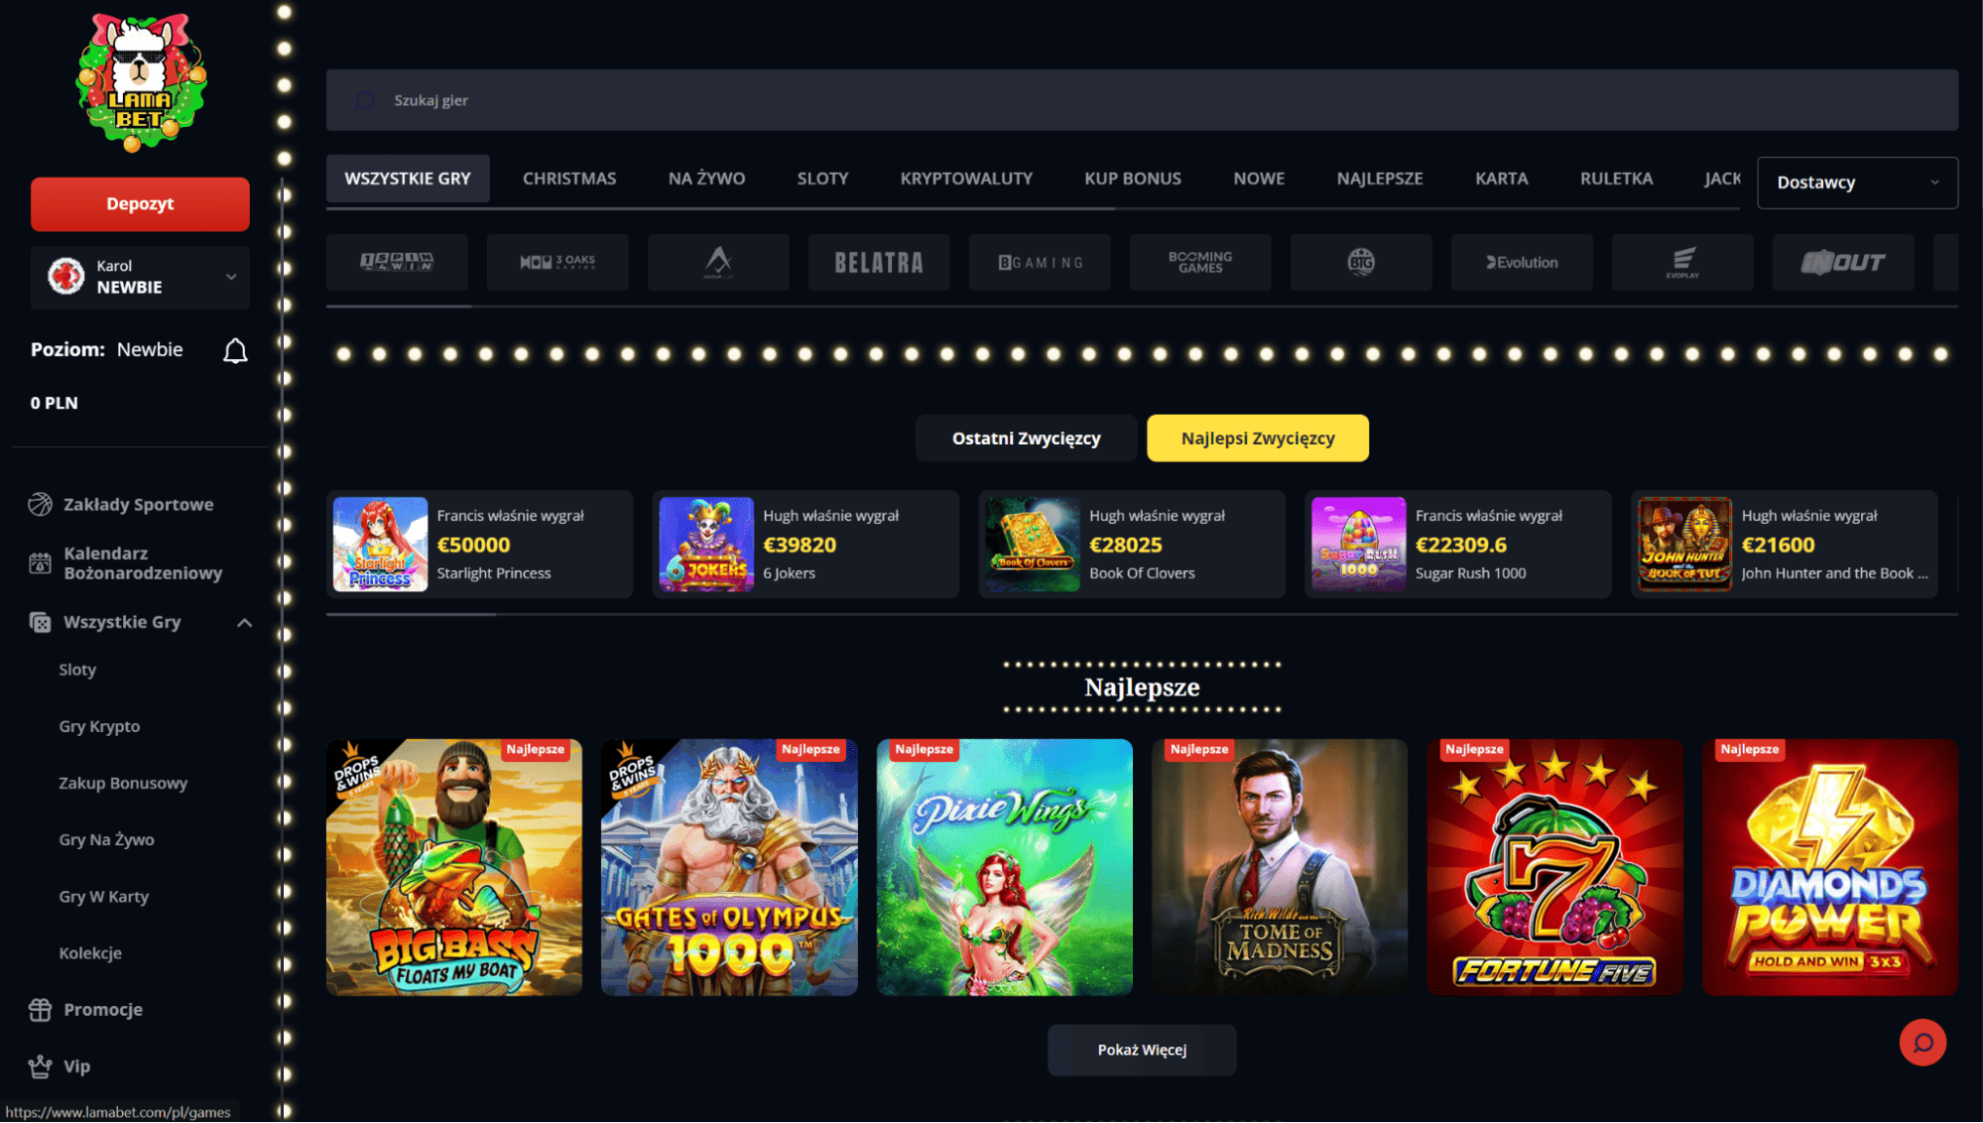Switch to Najlepsi Zwycięzcy winners
1983x1123 pixels.
click(1258, 438)
